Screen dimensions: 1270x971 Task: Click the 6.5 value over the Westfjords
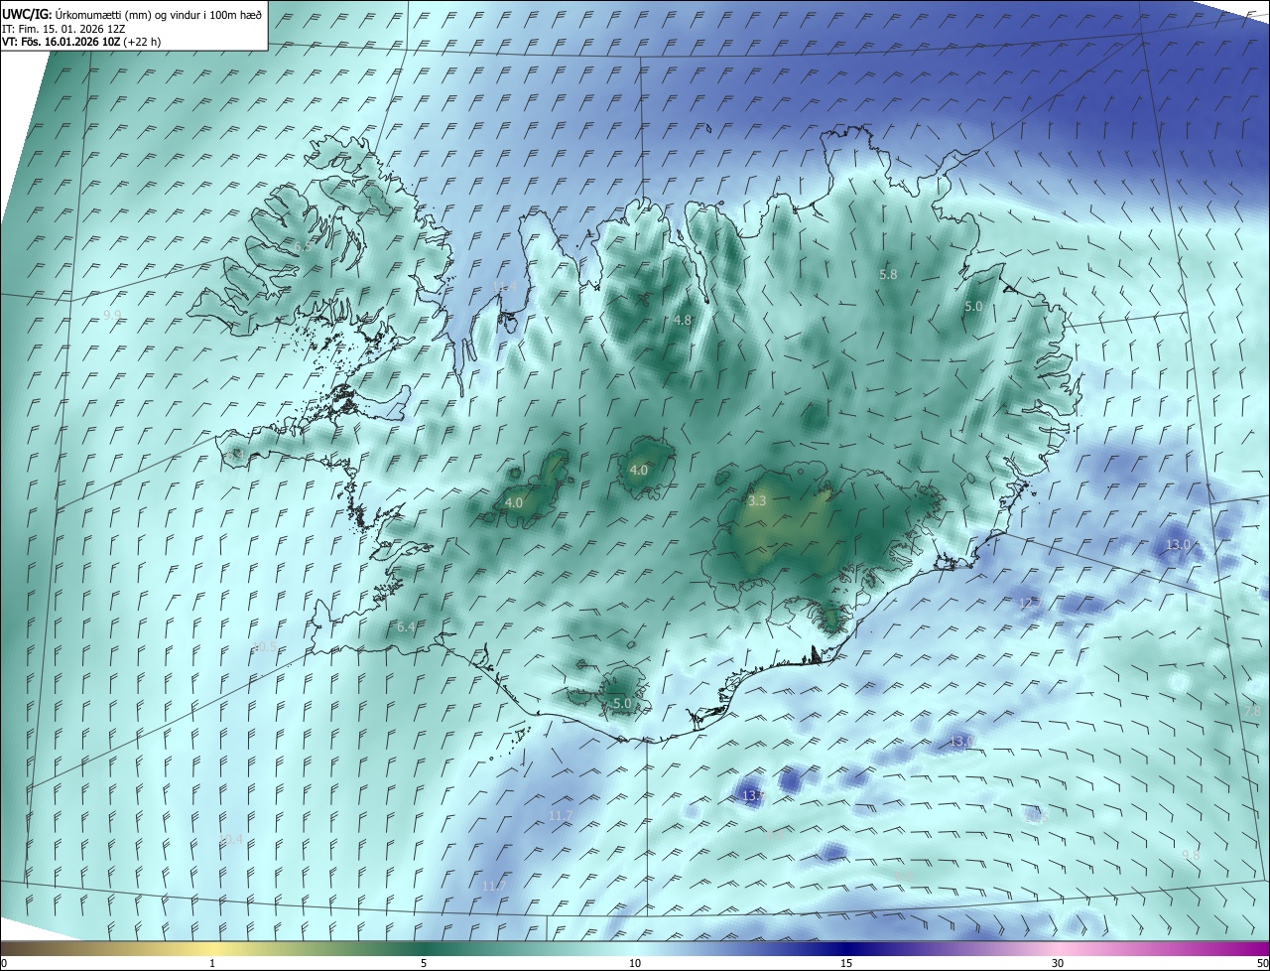pyautogui.click(x=303, y=245)
